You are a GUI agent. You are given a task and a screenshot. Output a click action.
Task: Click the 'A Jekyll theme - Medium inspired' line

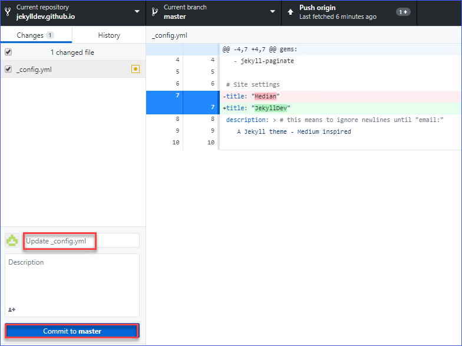341,132
